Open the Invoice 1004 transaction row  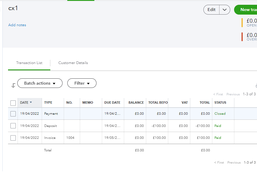tap(50, 138)
